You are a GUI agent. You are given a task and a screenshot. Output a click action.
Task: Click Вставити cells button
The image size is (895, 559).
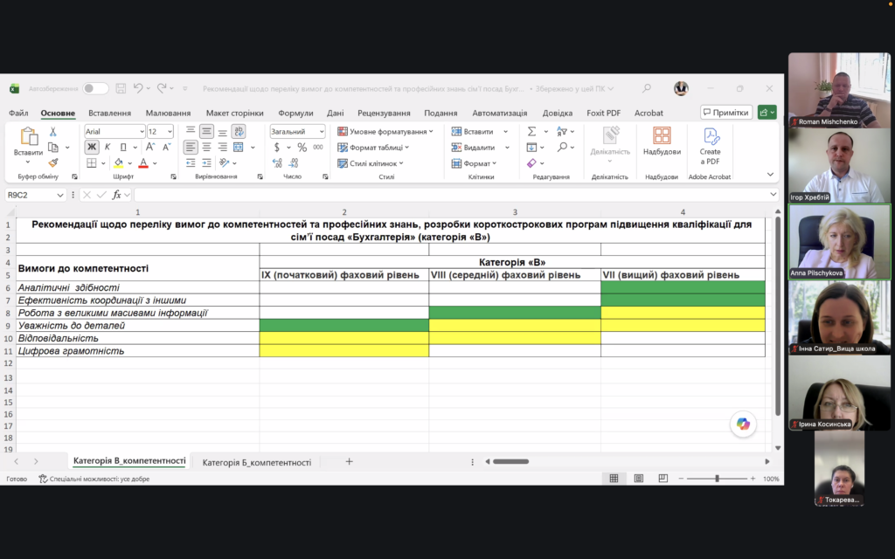473,132
